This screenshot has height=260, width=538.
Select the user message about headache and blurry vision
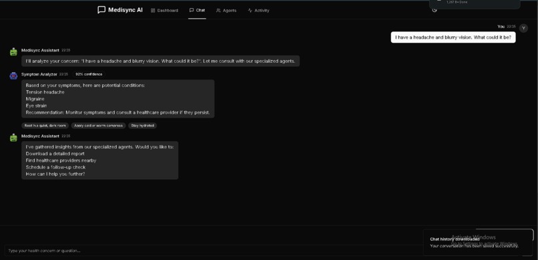(x=453, y=37)
